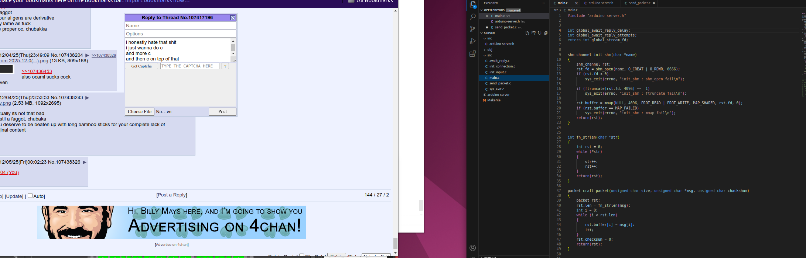
Task: Click the browser page scrollbar down arrow
Action: point(395,253)
